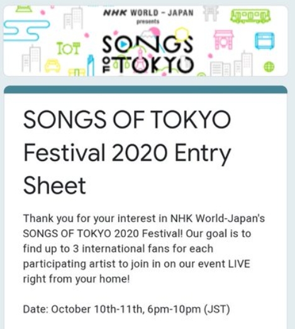This screenshot has width=295, height=329.
Task: Click the yellow hexagon sun icon
Action: 182,33
